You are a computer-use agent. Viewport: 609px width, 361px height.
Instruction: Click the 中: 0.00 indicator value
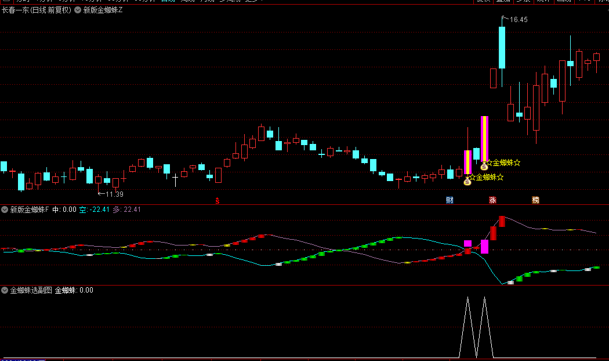[x=64, y=210]
